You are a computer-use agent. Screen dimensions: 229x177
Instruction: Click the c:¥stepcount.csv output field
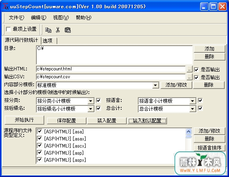[x=111, y=77]
